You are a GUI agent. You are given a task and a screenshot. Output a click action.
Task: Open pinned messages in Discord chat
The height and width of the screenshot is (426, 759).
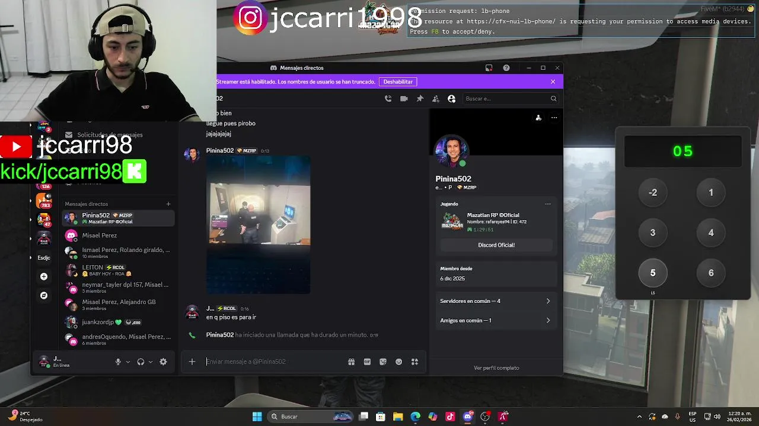(x=420, y=99)
